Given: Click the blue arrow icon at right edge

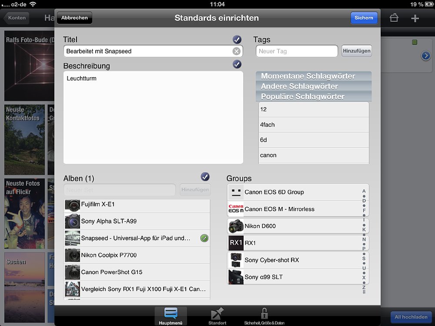Looking at the screenshot, I should click(425, 56).
